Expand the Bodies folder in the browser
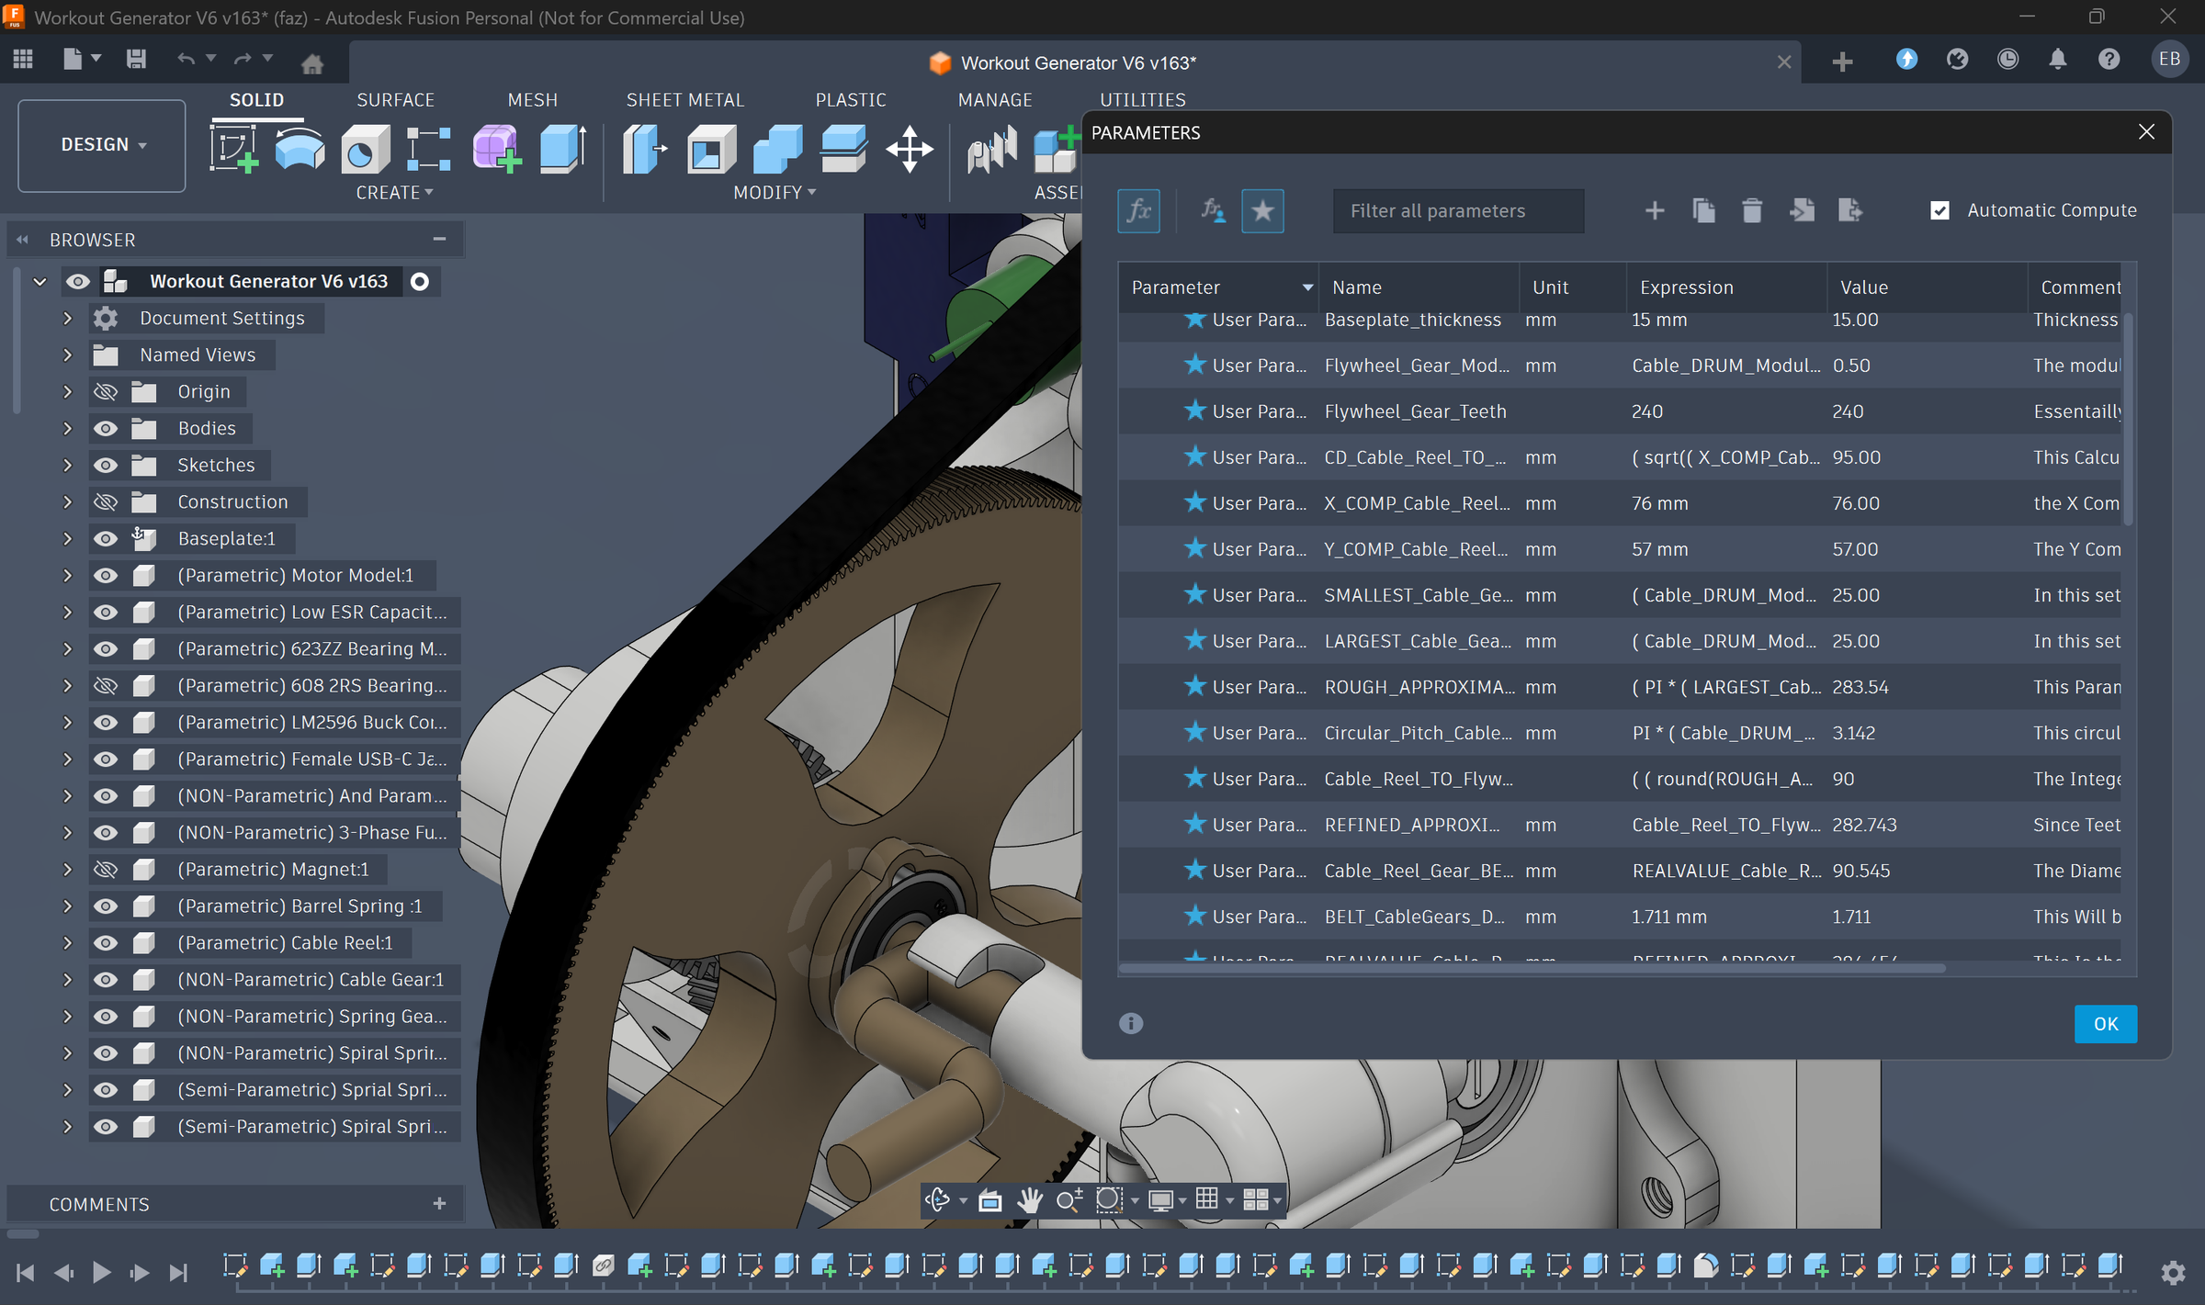 coord(65,428)
